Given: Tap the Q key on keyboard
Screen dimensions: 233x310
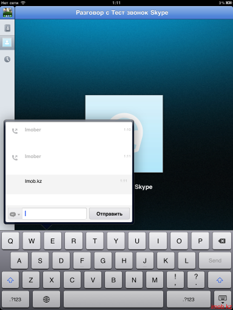Looking at the screenshot, I should click(10, 241).
